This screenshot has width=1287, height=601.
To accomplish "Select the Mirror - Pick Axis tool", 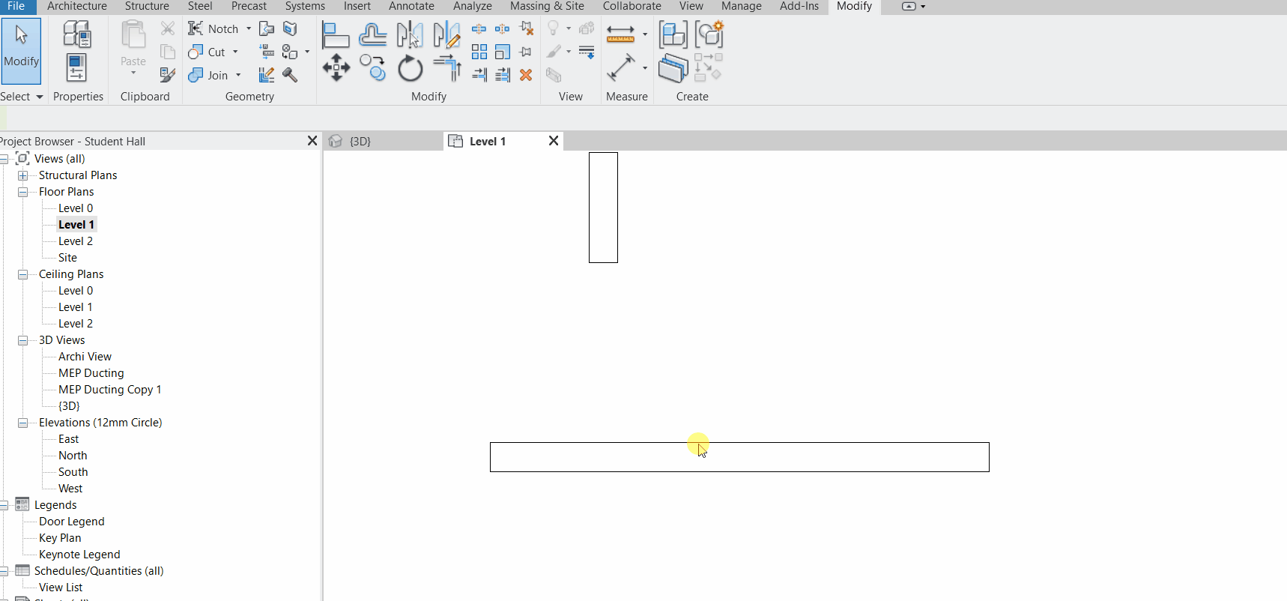I will pos(410,34).
